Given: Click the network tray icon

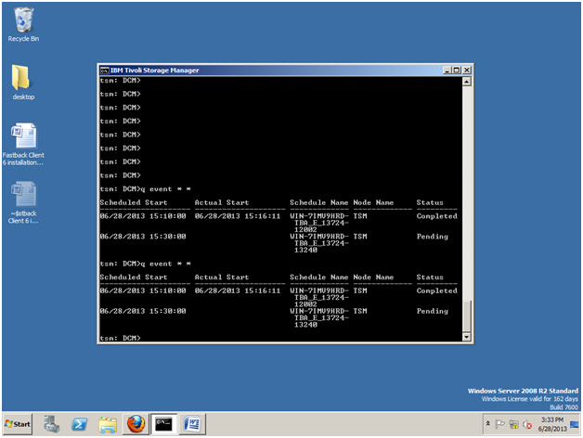Looking at the screenshot, I should [514, 424].
